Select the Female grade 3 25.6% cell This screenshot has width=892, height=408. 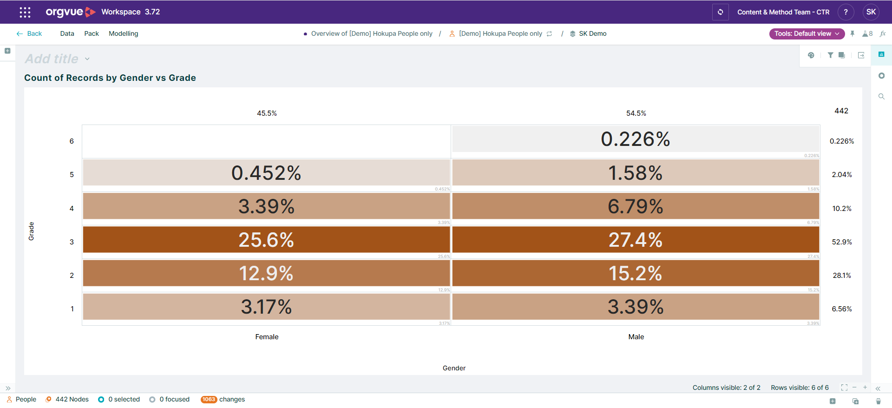pyautogui.click(x=266, y=240)
